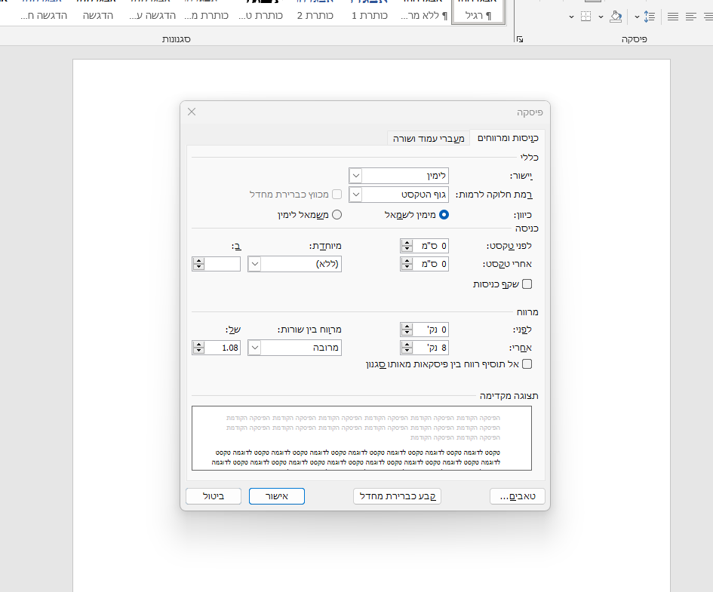Select the משמאל לימין radio button
The height and width of the screenshot is (592, 713).
point(337,214)
